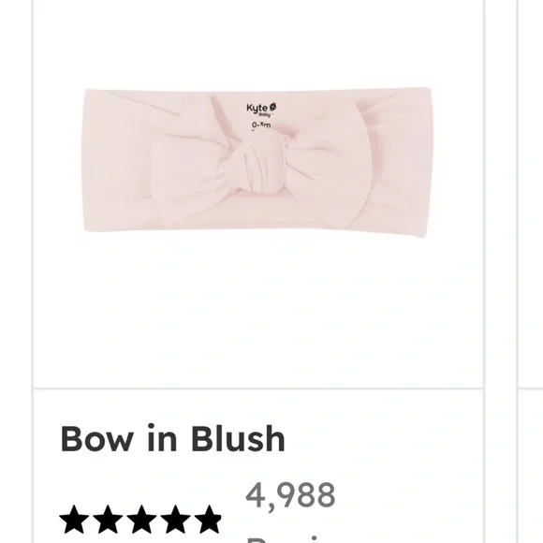The width and height of the screenshot is (543, 543).
Task: Click the fifth rating star
Action: [208, 519]
